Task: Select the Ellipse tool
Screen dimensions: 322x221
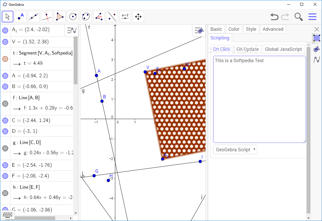Action: click(x=86, y=17)
